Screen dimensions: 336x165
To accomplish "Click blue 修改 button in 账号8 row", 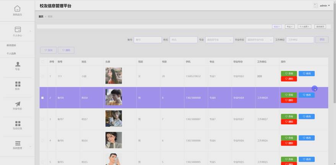I will [x=307, y=95].
